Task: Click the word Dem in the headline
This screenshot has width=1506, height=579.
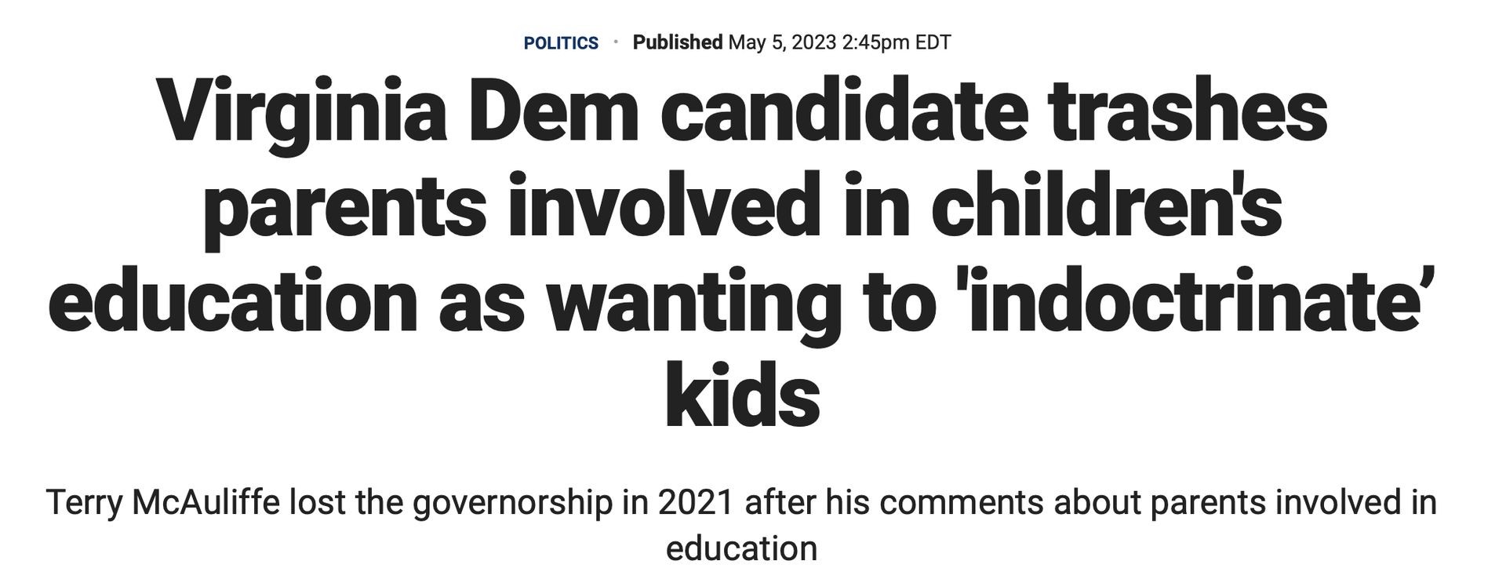Action: [x=554, y=112]
